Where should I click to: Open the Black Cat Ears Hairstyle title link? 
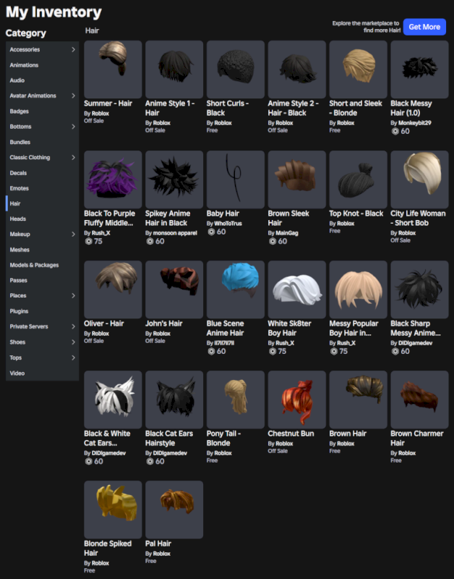click(x=169, y=439)
